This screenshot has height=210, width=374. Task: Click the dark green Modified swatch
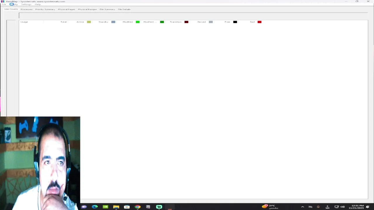pos(162,22)
